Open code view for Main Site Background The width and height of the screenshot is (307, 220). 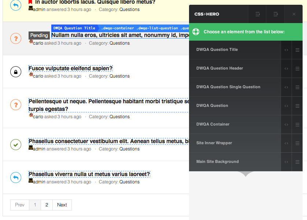[x=286, y=162]
